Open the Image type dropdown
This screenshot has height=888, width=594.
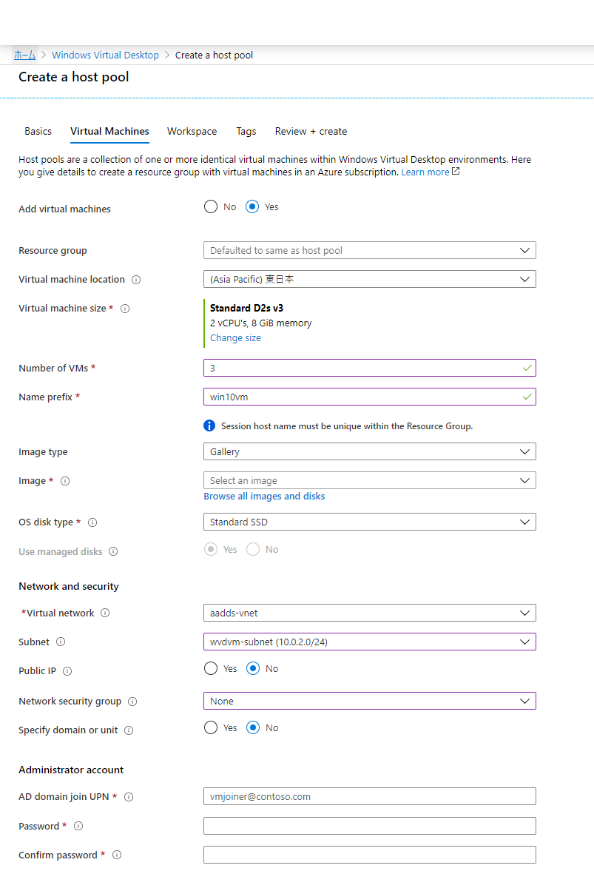[x=369, y=451]
